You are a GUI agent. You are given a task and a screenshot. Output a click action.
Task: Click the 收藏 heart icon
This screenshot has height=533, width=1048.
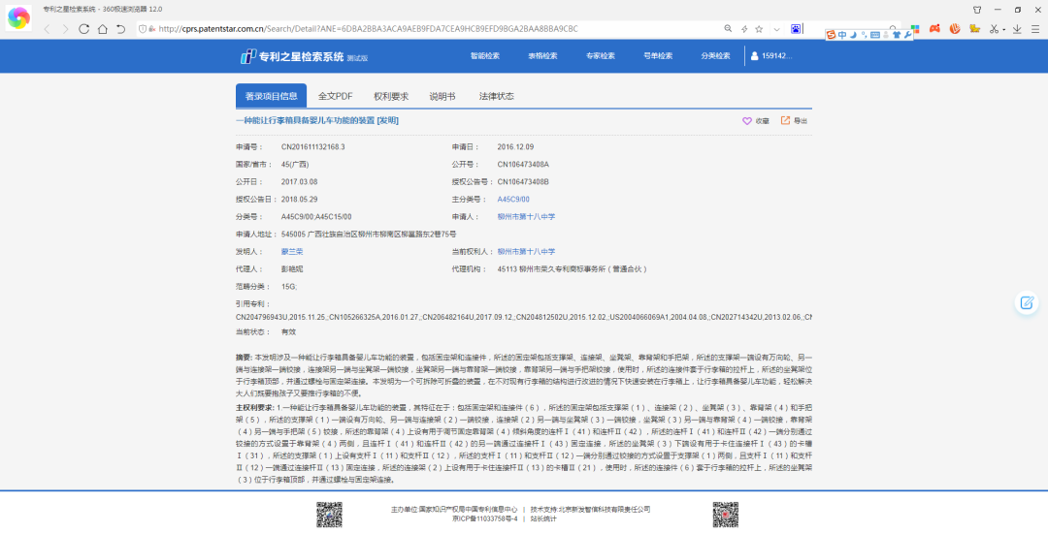[x=747, y=121]
